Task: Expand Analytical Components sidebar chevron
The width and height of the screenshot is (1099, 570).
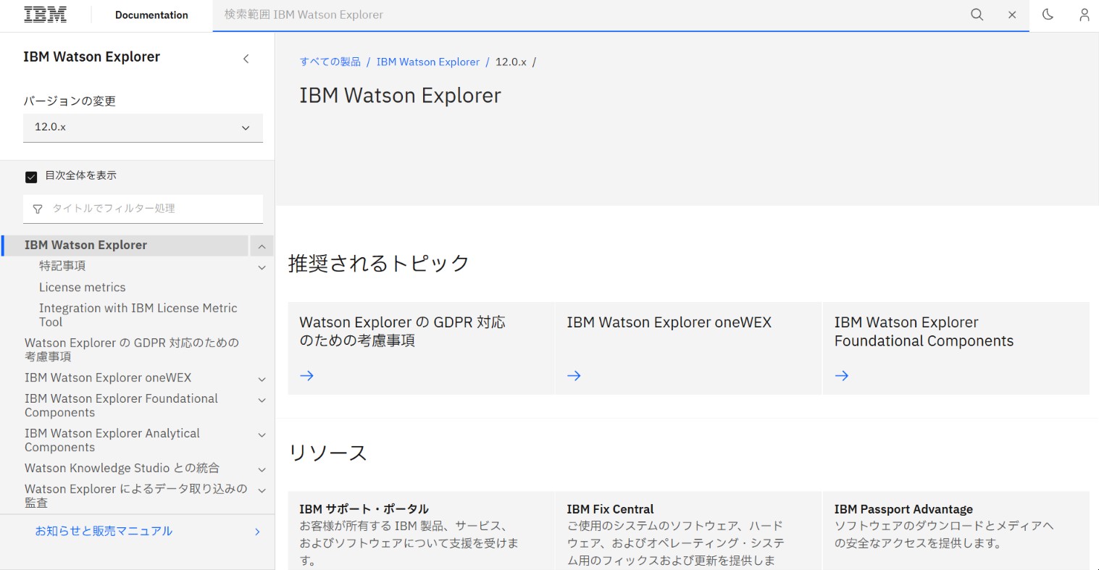Action: click(x=262, y=435)
